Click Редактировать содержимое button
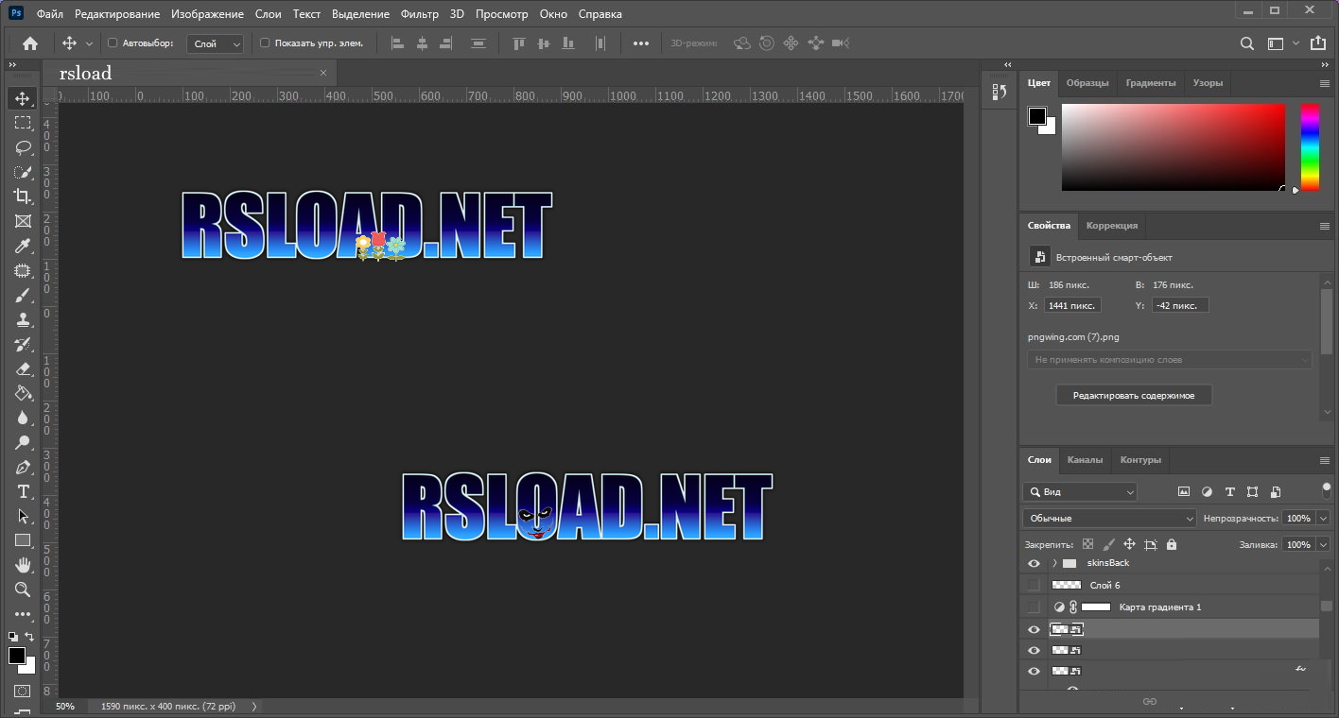The image size is (1339, 718). (1134, 396)
